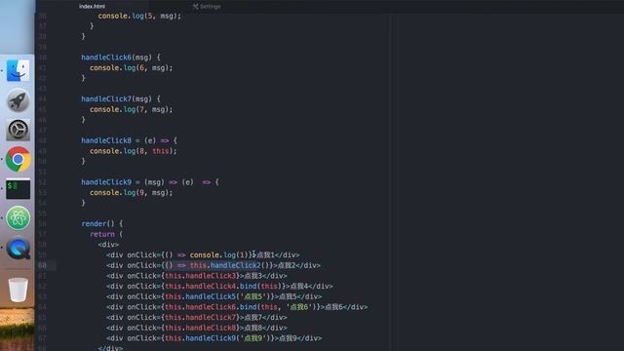Open QuickTime Player in the dock

pyautogui.click(x=18, y=249)
